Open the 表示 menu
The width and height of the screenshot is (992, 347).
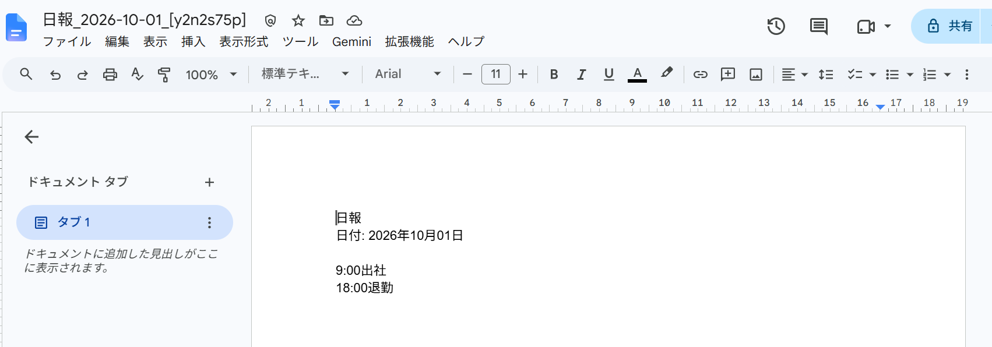click(x=155, y=42)
